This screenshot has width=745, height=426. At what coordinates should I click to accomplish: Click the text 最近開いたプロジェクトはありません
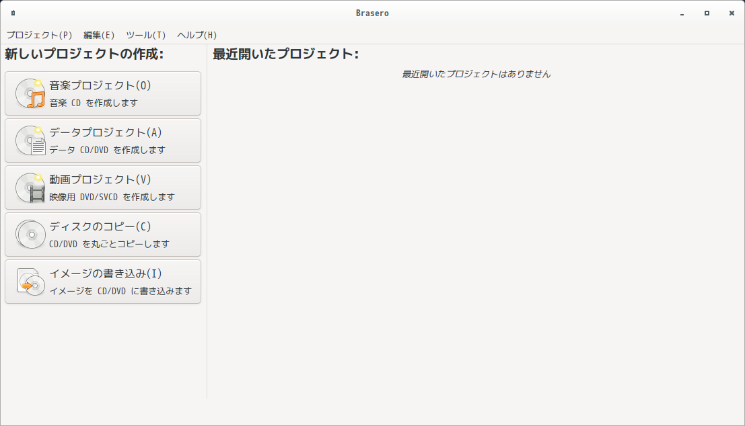pos(476,74)
